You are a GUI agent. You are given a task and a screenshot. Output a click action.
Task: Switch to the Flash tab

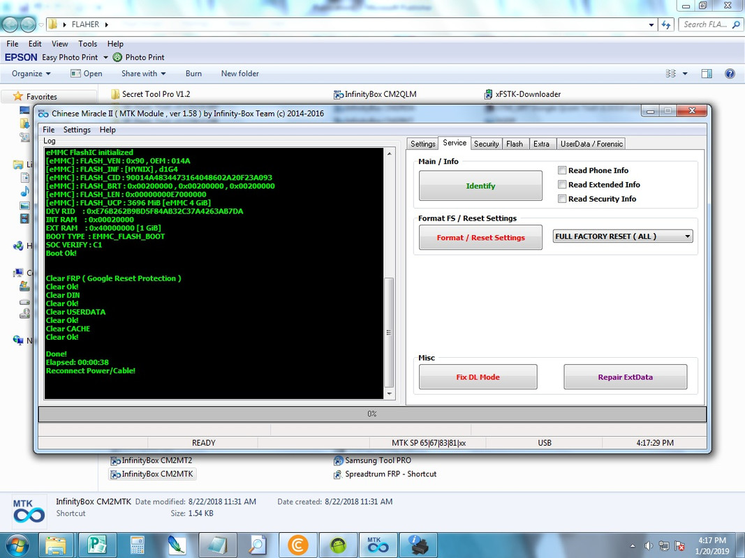click(x=514, y=144)
